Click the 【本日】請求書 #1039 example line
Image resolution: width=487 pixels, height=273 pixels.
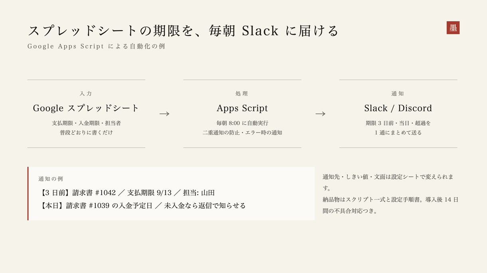click(x=142, y=206)
